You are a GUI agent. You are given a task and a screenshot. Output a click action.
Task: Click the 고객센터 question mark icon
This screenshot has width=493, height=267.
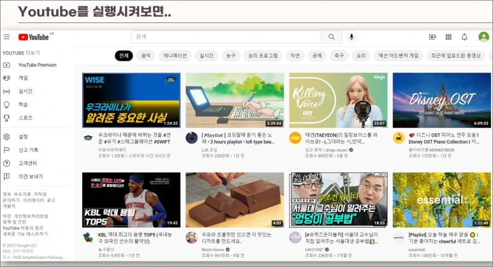6,163
